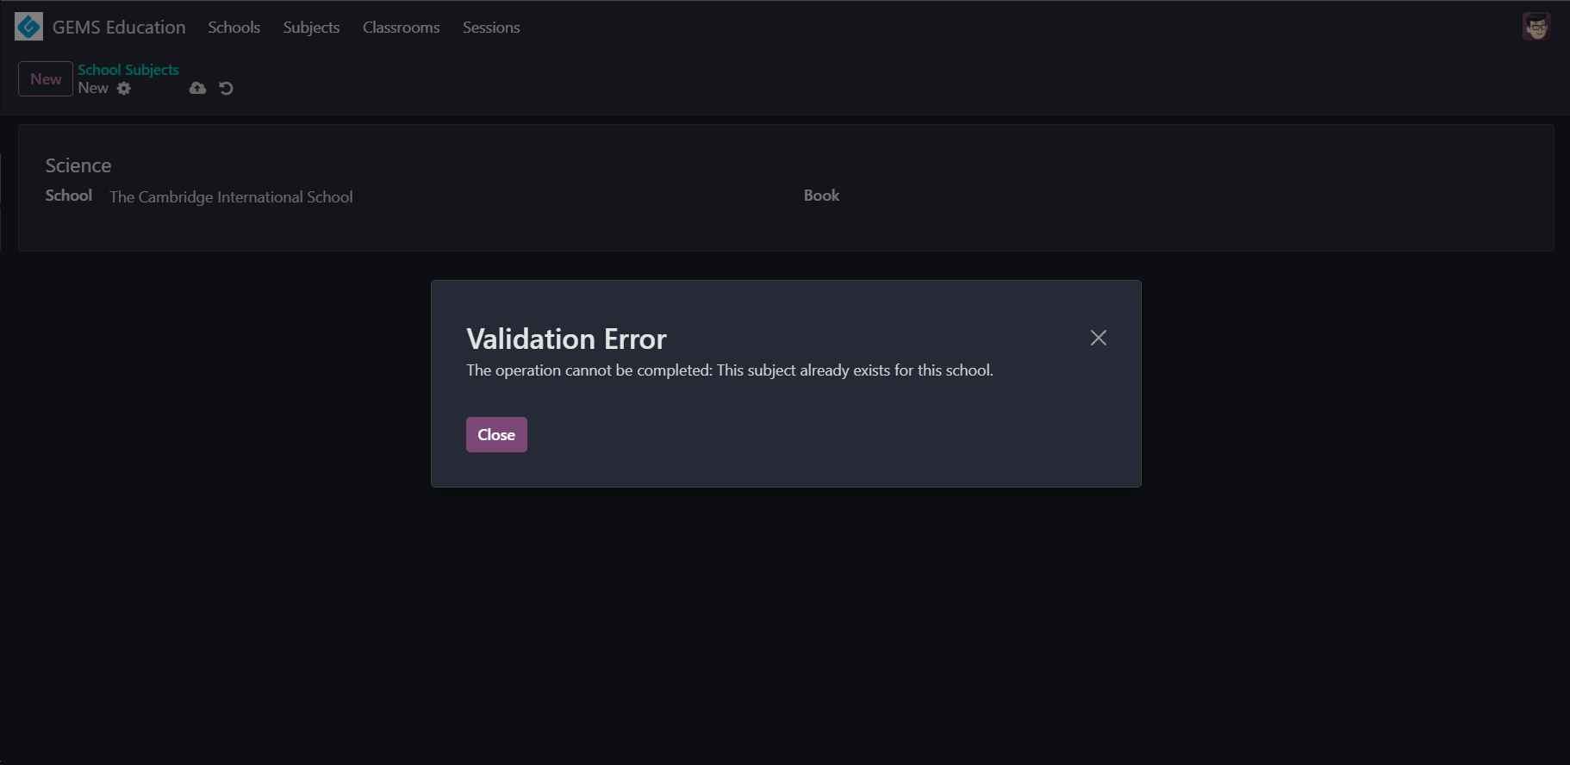Click the GEMS Education app logo icon

pos(28,27)
